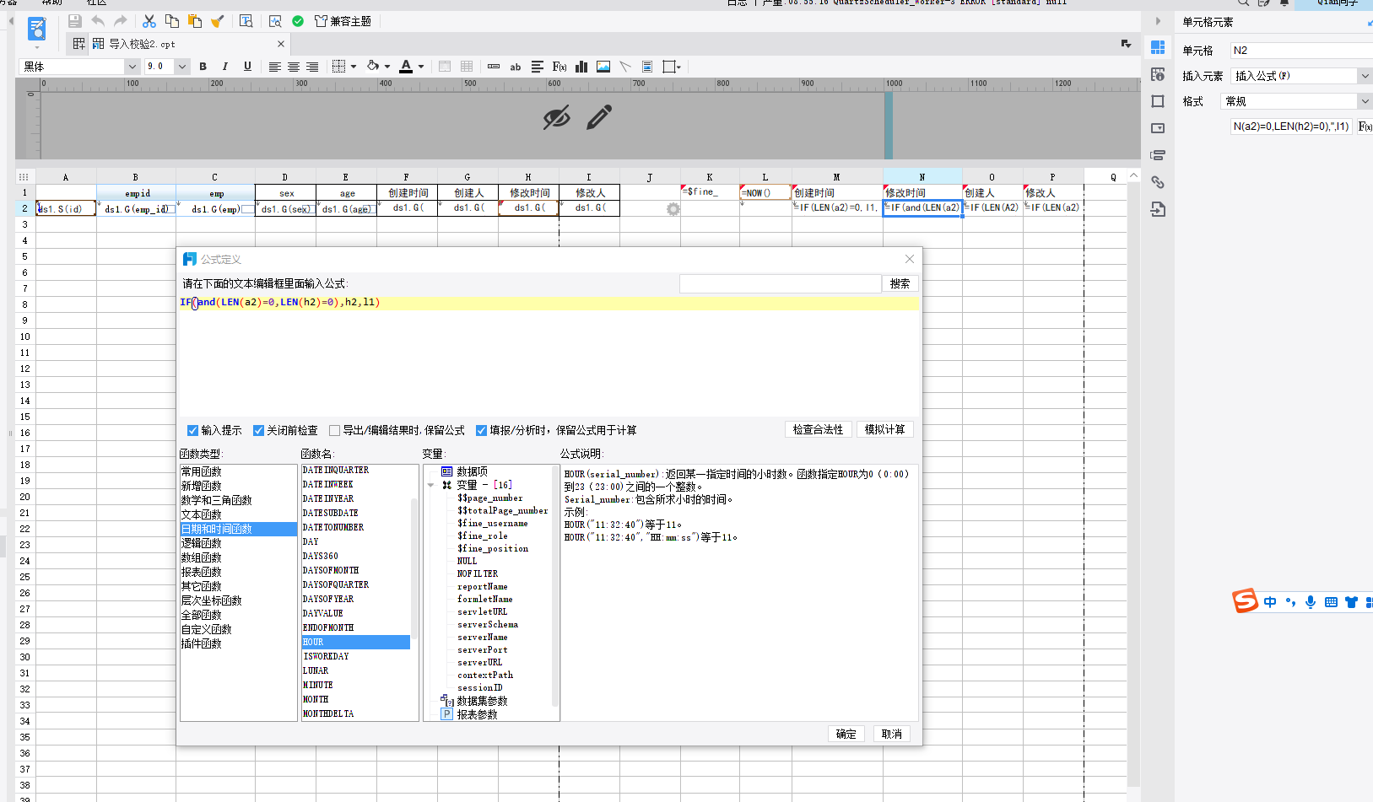Viewport: 1373px width, 802px height.
Task: Select the MINUTE function in the list
Action: click(x=318, y=685)
